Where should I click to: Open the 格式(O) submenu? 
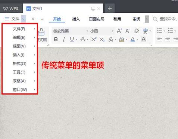[20, 64]
